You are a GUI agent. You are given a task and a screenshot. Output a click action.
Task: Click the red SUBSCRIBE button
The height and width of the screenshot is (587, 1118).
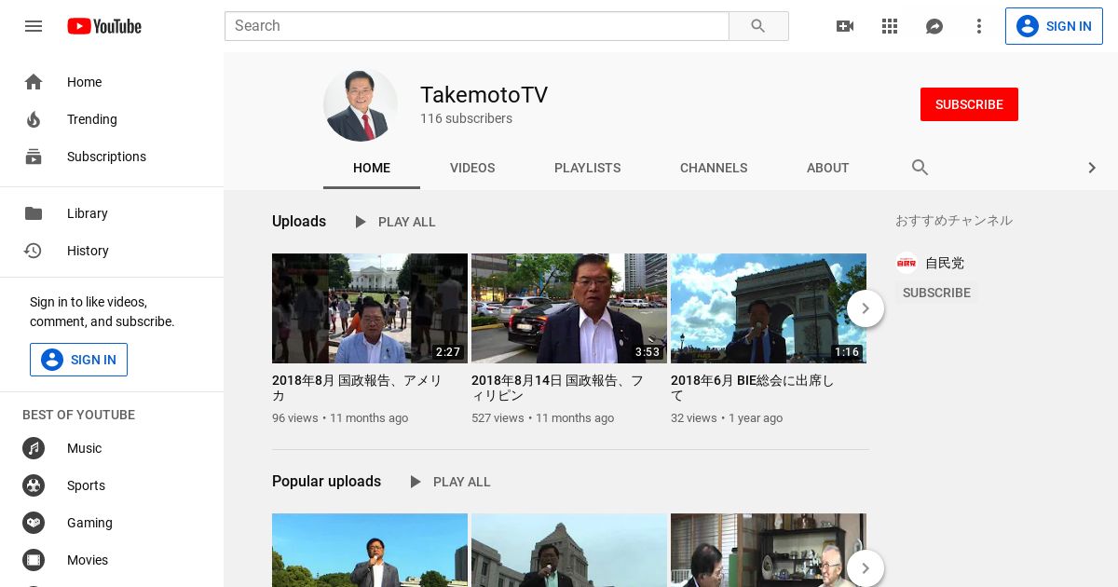(969, 104)
